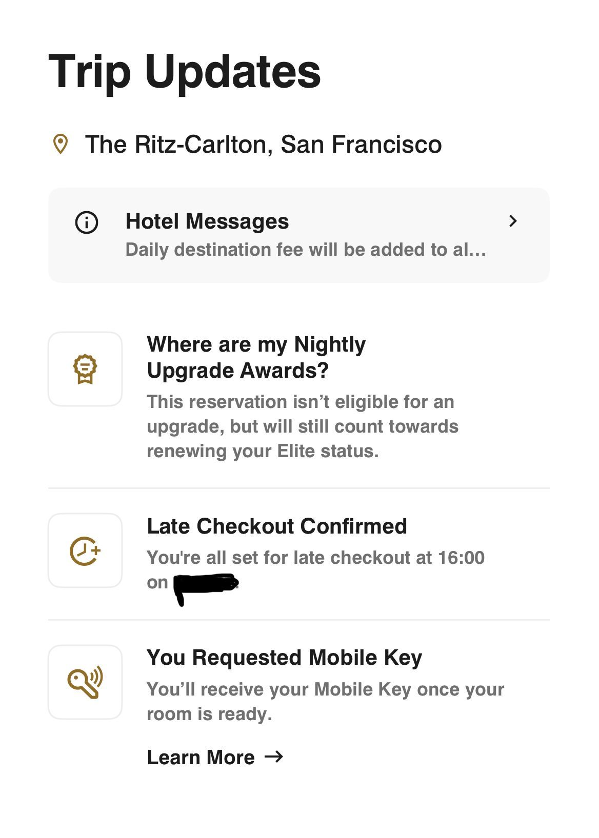Tap the location pin icon

point(61,144)
